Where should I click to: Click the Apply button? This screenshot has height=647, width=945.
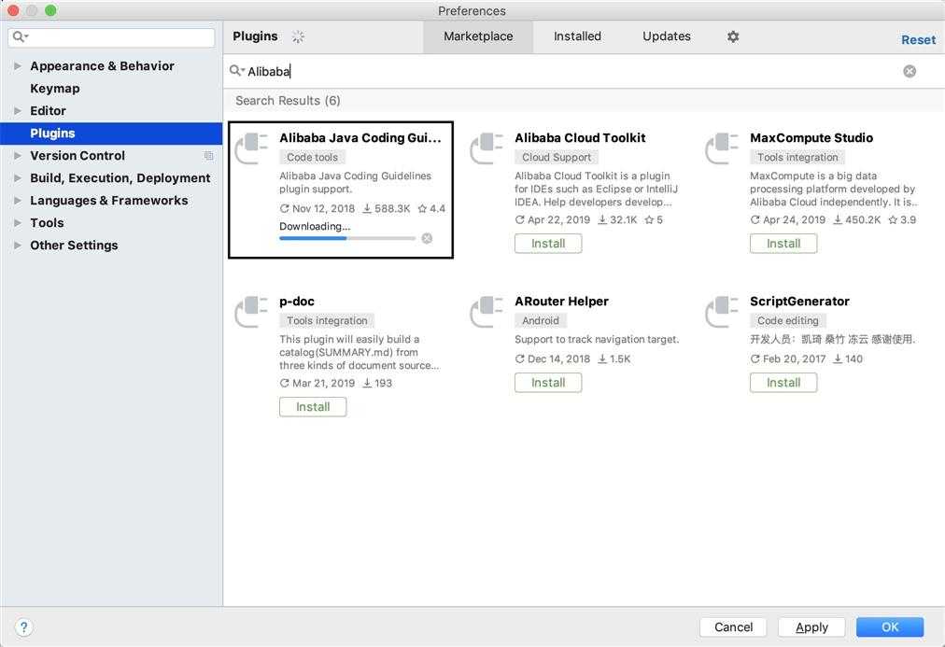[x=811, y=627]
